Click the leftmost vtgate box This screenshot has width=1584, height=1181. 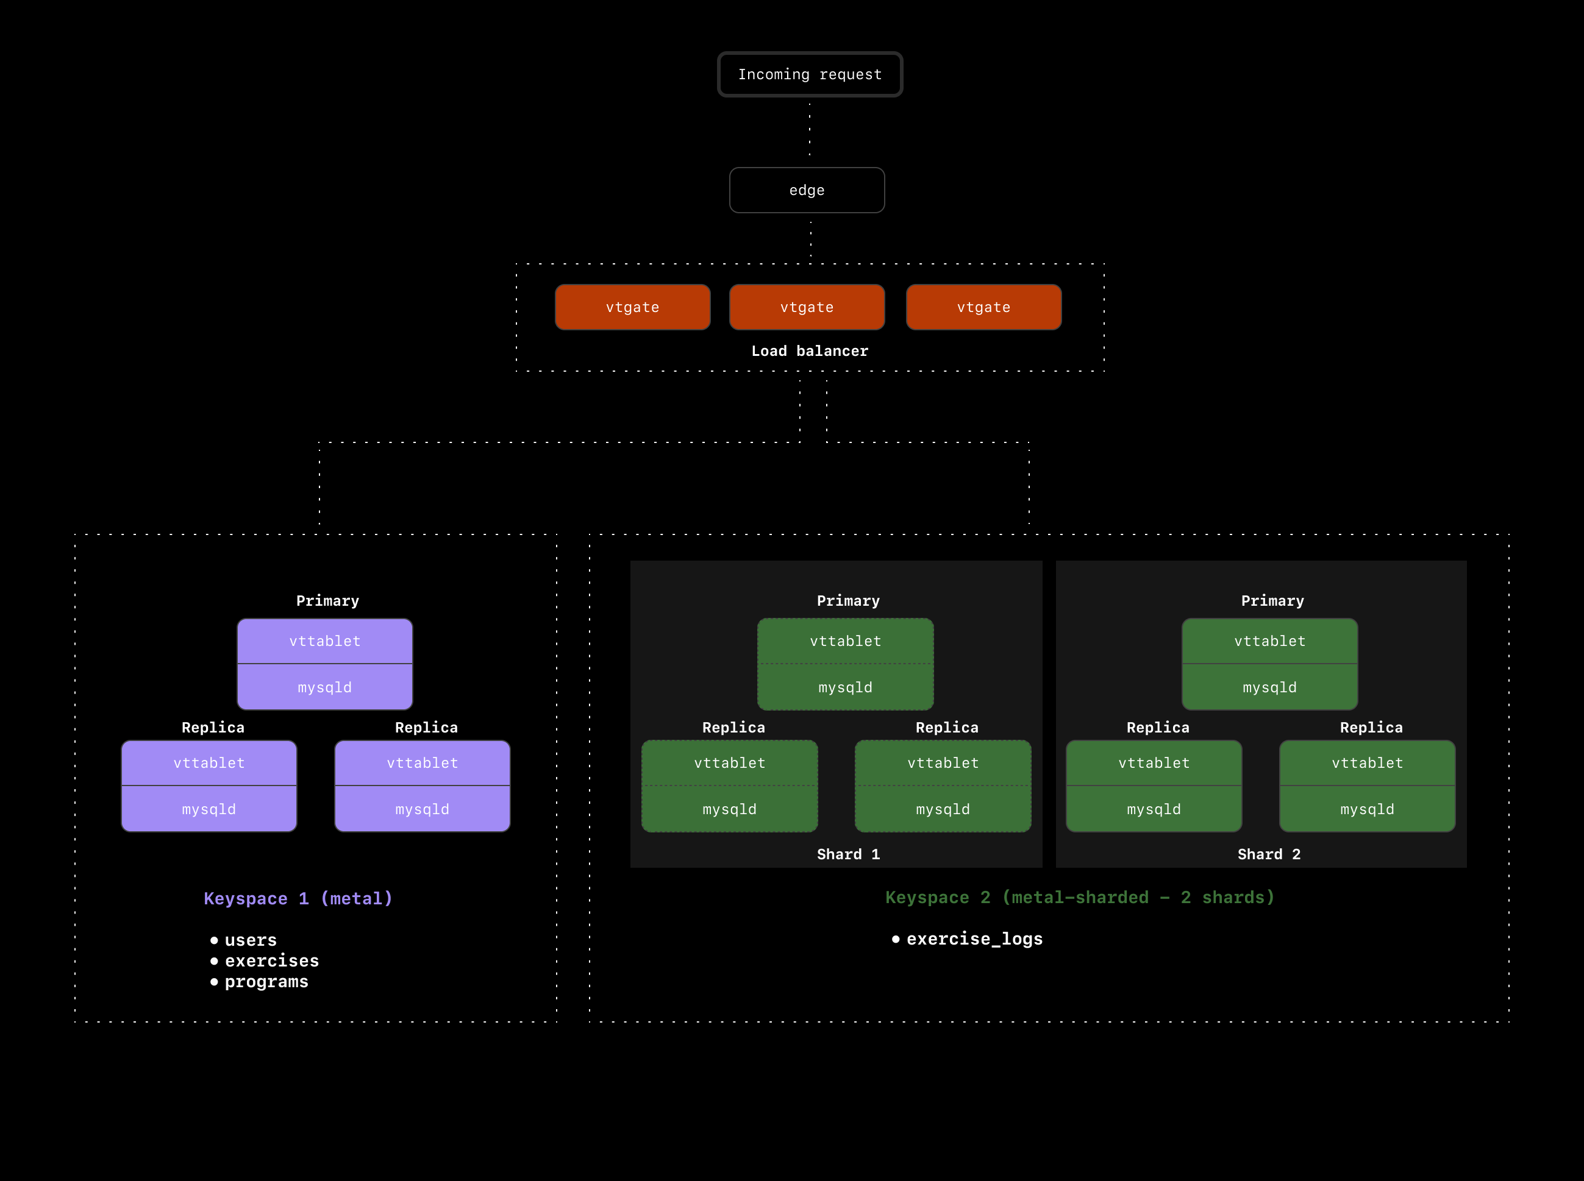coord(632,307)
